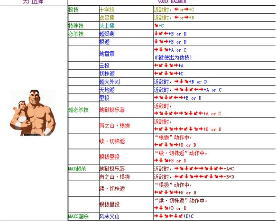276x222 pixels.
Task: Click the 超大外刈 move name
Action: point(110,82)
